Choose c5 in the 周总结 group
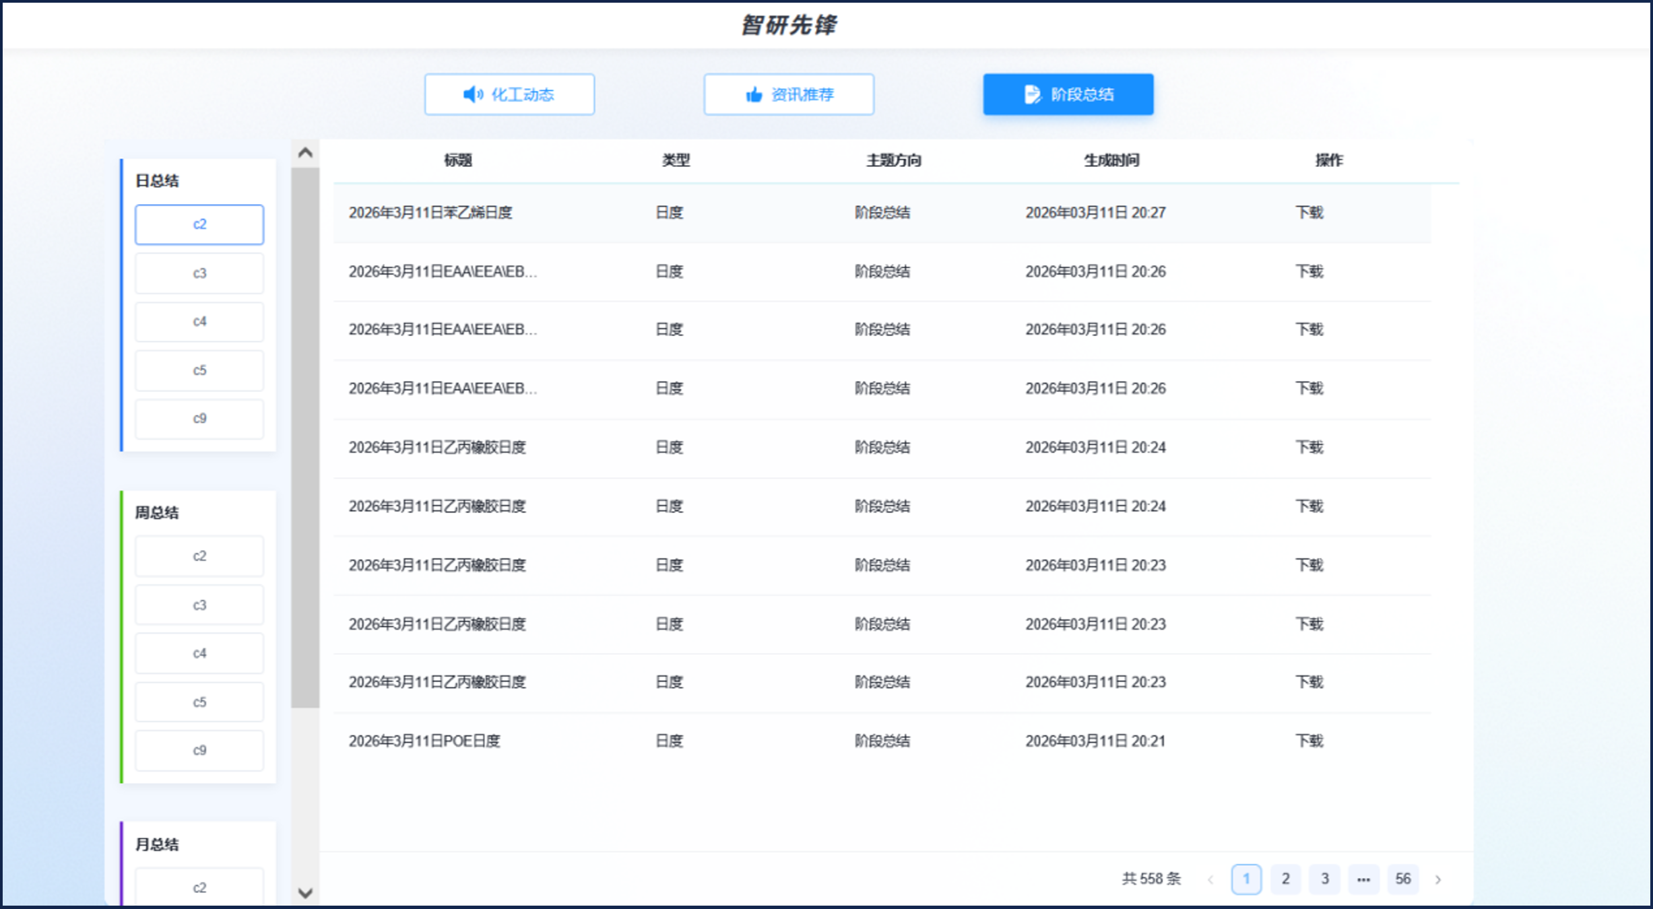This screenshot has height=909, width=1653. [199, 702]
